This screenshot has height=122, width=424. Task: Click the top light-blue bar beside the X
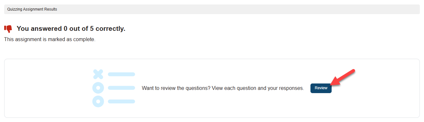tap(122, 74)
